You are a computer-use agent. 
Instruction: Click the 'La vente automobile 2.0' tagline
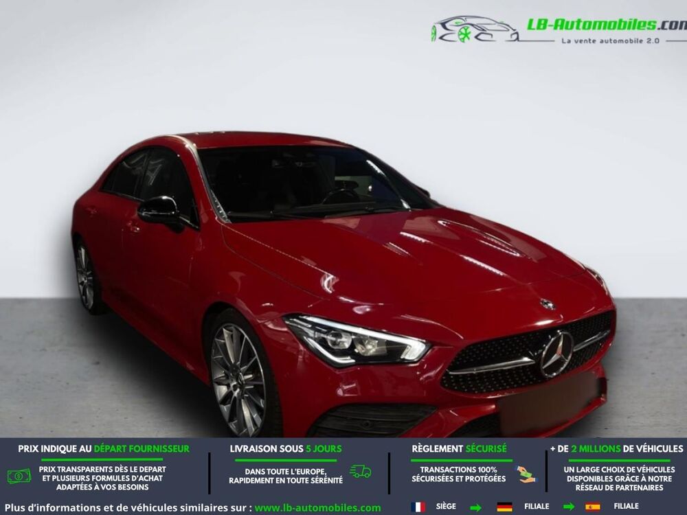pos(610,41)
